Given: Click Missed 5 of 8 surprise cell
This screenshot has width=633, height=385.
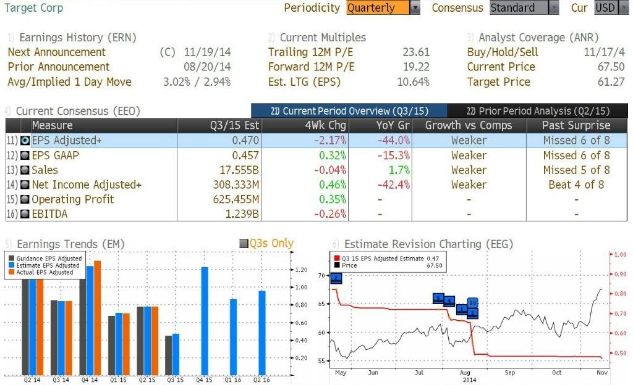Looking at the screenshot, I should (577, 170).
